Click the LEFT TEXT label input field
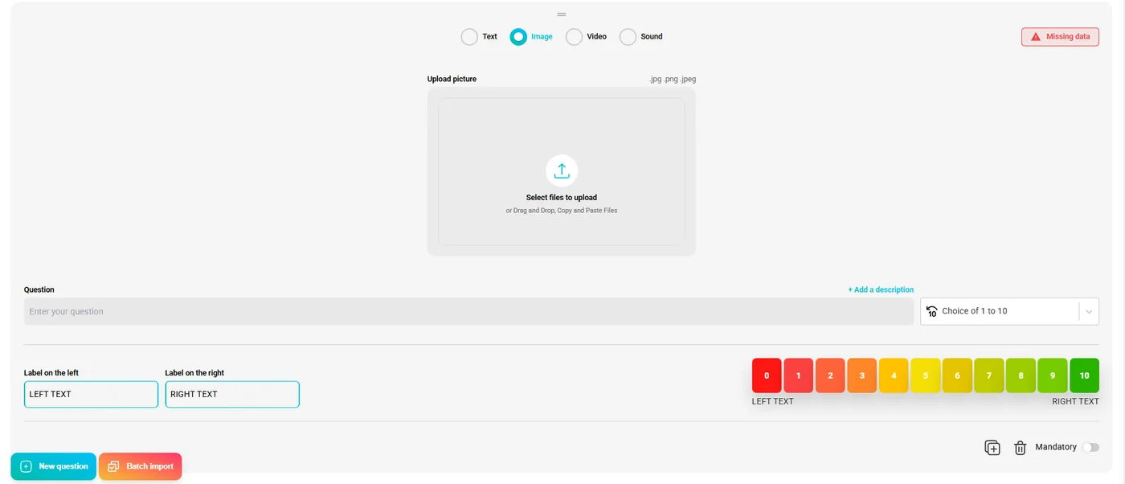The height and width of the screenshot is (484, 1125). pos(91,394)
